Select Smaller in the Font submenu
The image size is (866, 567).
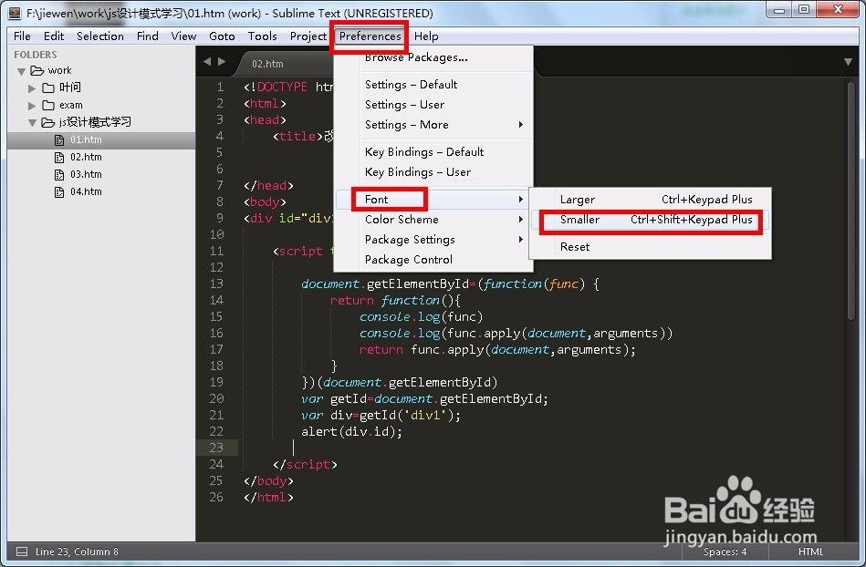pos(601,221)
